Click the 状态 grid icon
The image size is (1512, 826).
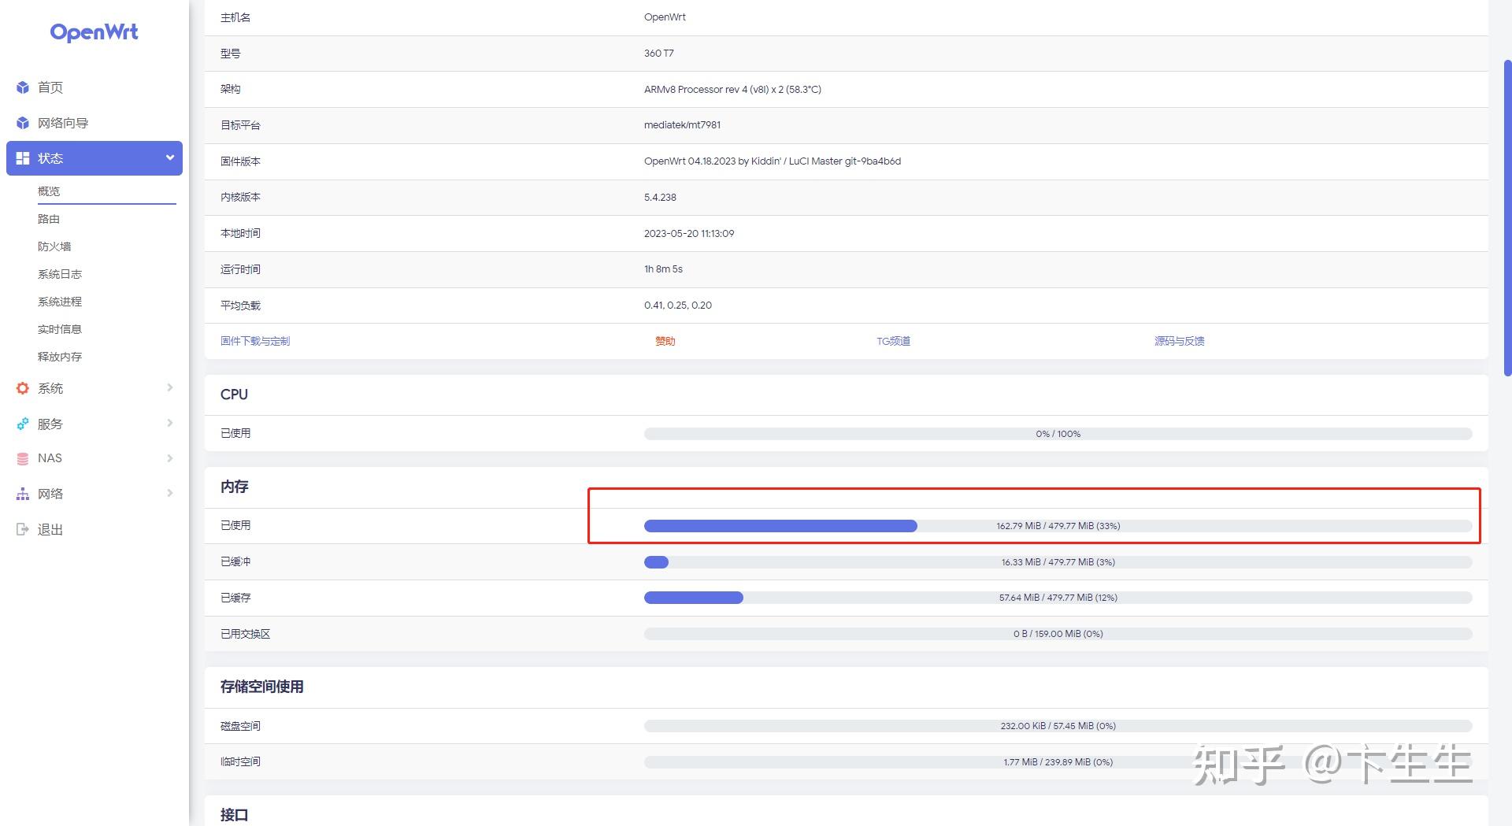[23, 158]
